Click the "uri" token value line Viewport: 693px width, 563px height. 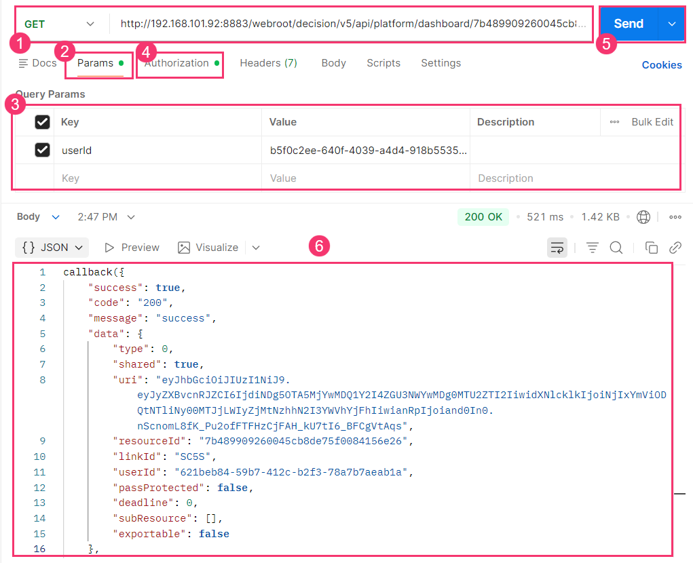[389, 403]
